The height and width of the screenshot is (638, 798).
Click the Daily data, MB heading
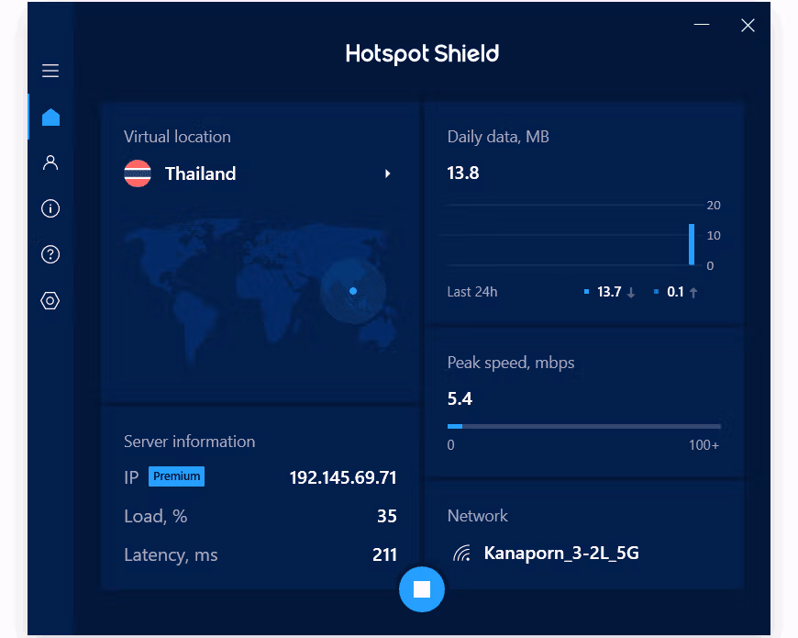[x=498, y=137]
